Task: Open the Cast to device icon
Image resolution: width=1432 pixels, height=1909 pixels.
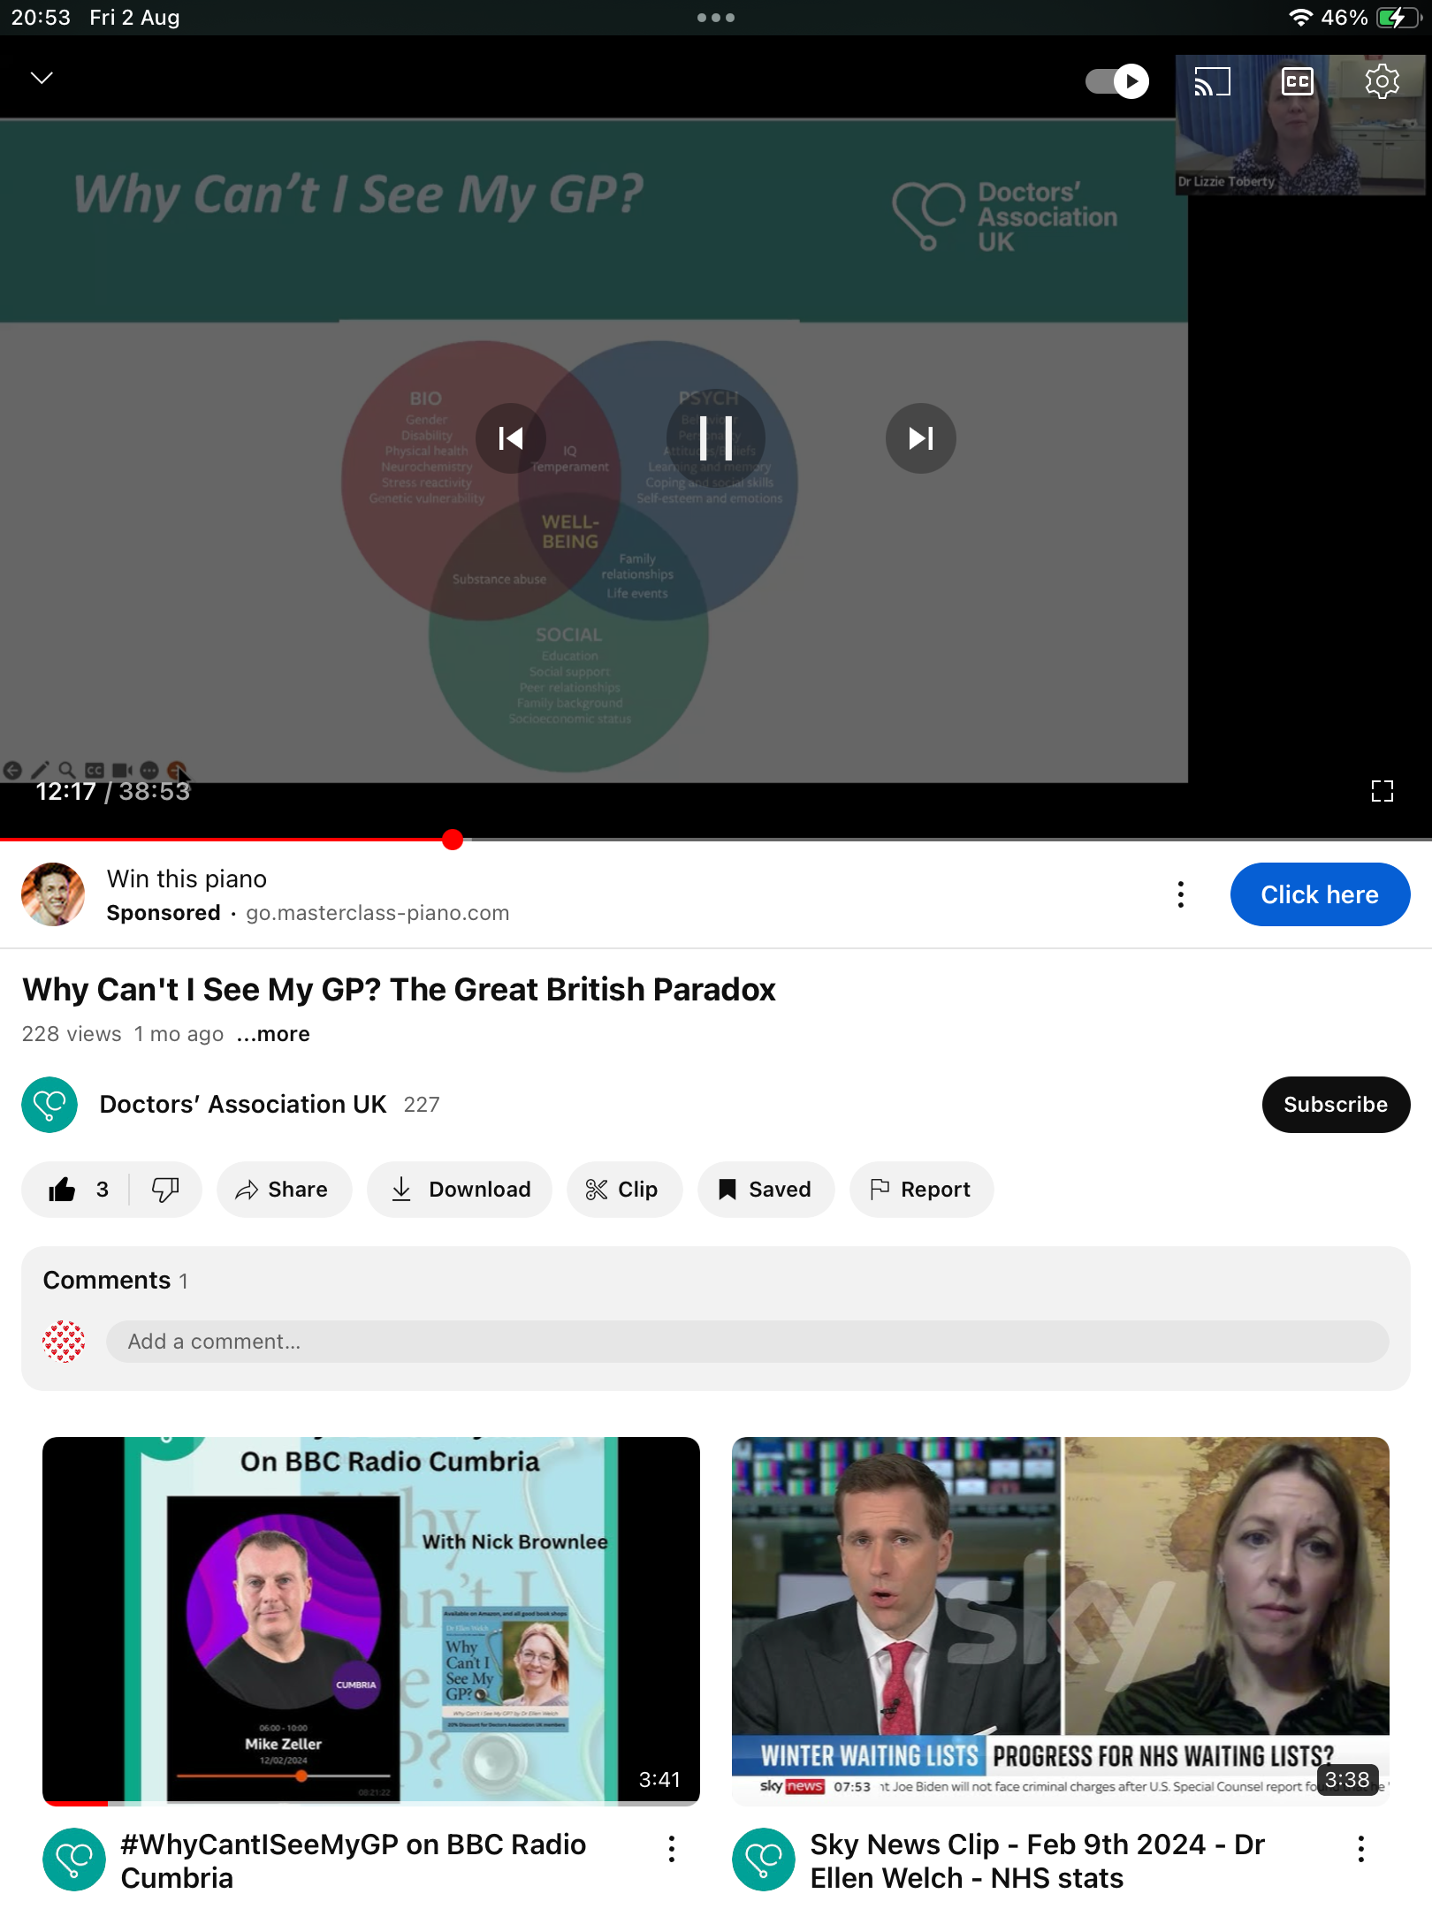Action: point(1212,81)
